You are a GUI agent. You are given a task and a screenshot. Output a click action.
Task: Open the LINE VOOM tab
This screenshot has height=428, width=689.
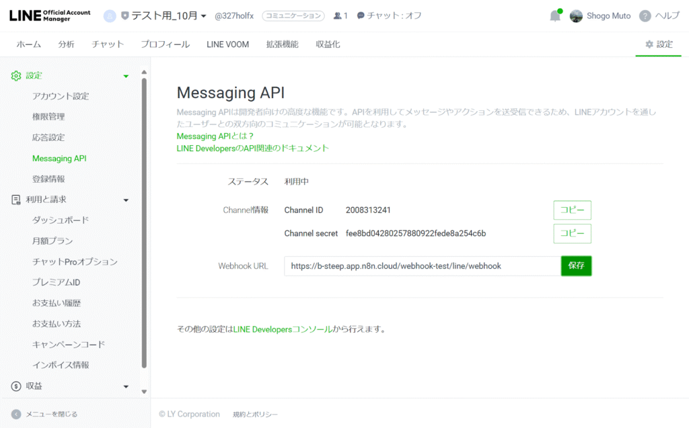pos(227,44)
